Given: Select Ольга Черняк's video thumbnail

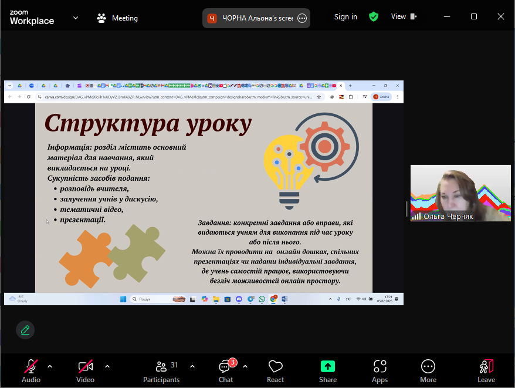Looking at the screenshot, I should tap(460, 193).
